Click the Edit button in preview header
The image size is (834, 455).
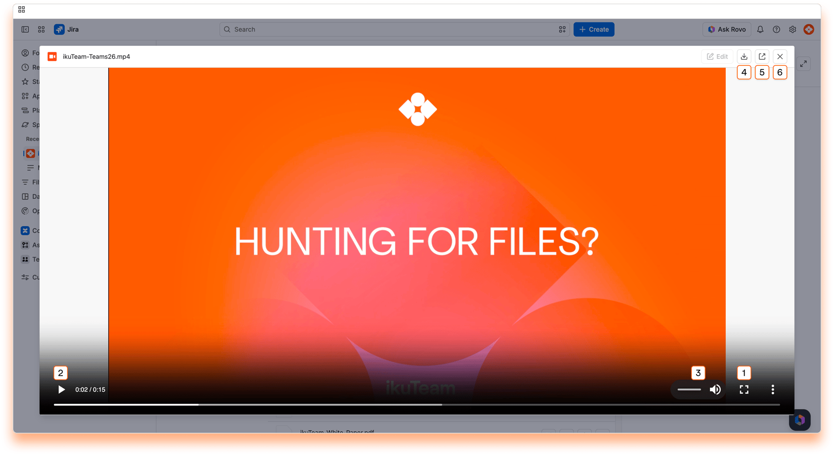(x=717, y=57)
